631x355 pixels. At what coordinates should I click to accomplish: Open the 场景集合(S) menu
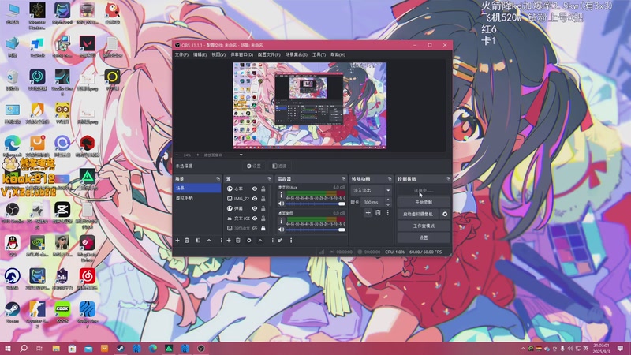pyautogui.click(x=297, y=54)
